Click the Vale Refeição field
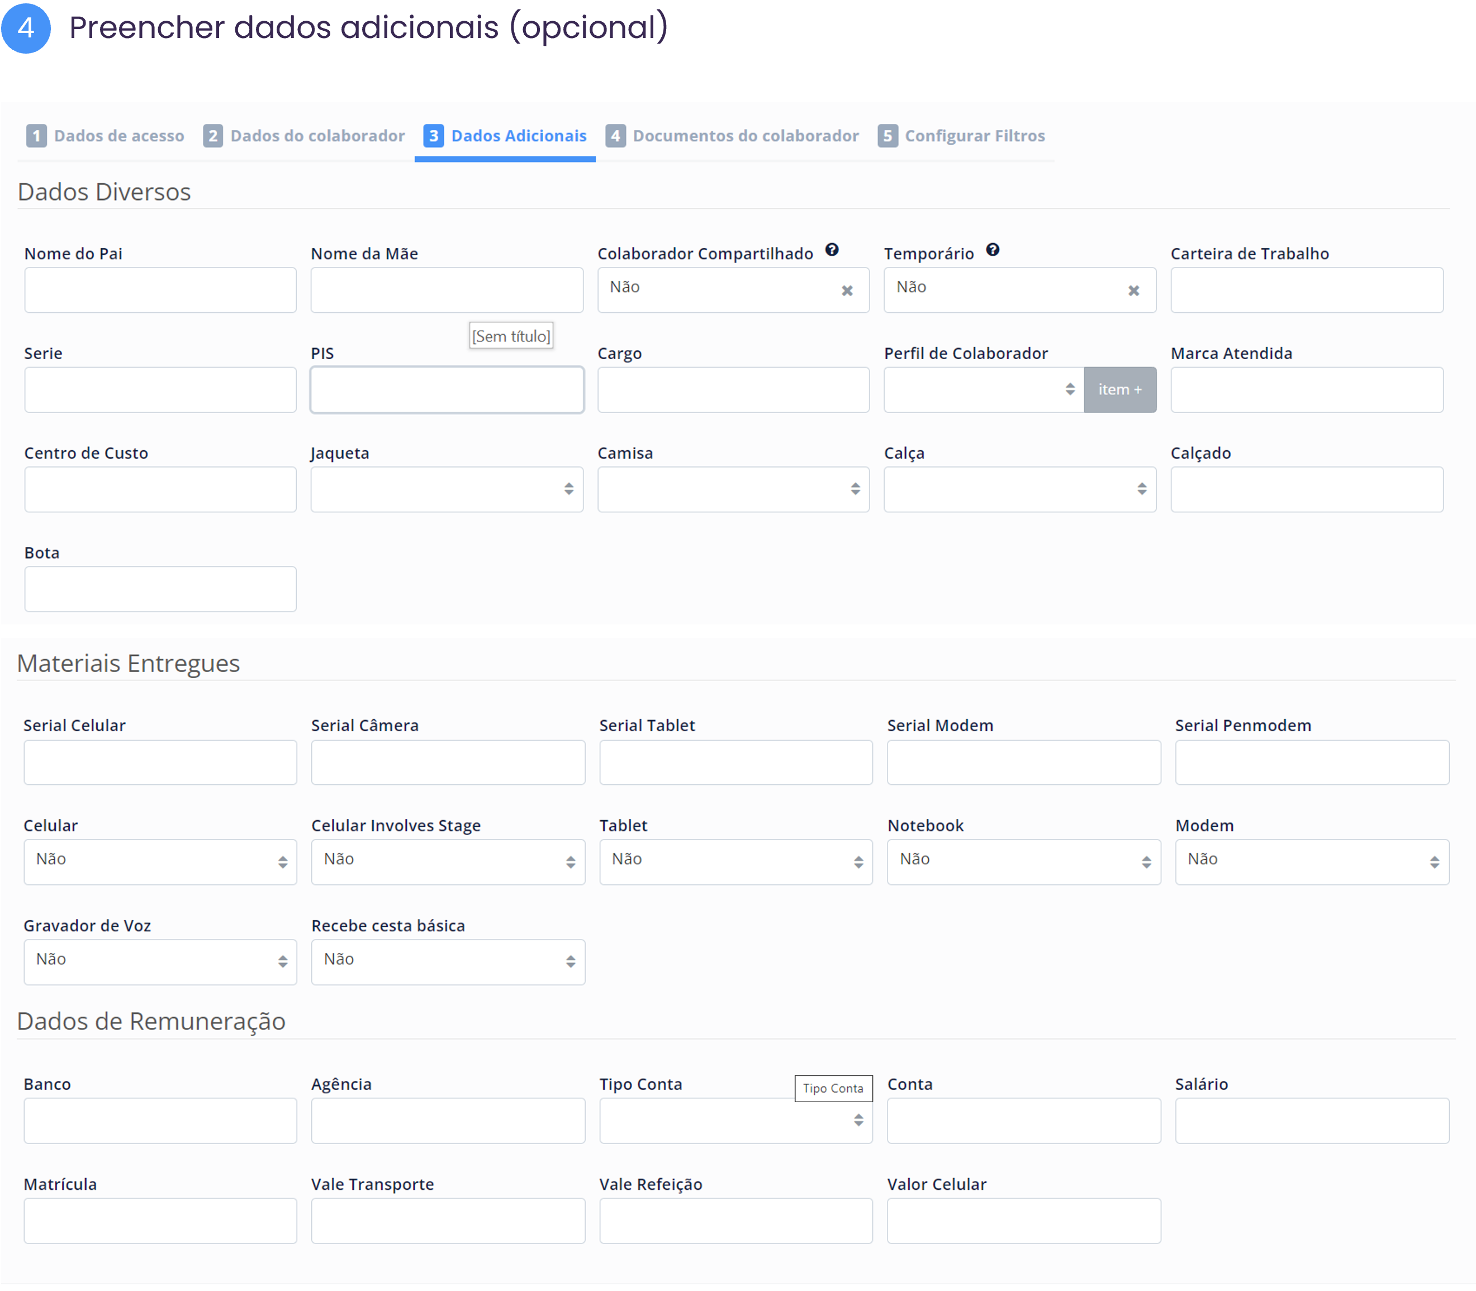1476x1291 pixels. pyautogui.click(x=736, y=1221)
